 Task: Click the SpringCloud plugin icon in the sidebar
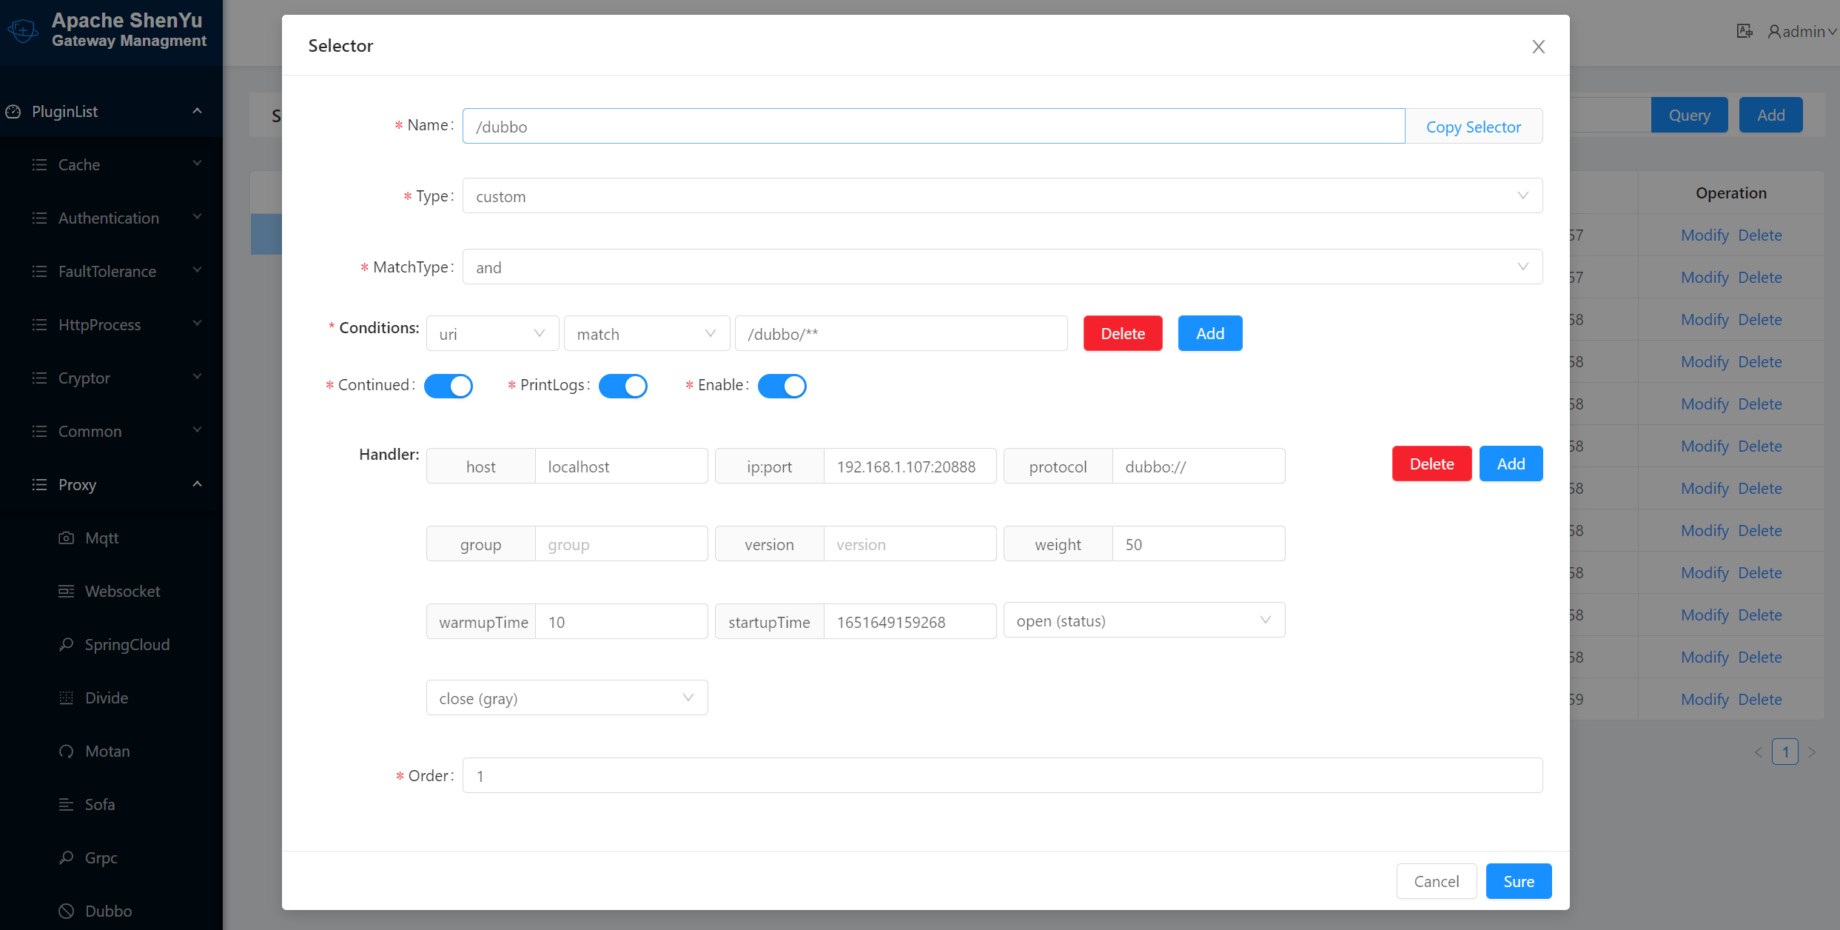66,644
